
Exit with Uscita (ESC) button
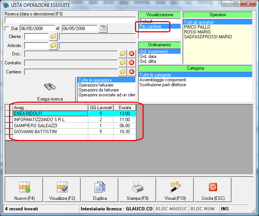tap(213, 190)
